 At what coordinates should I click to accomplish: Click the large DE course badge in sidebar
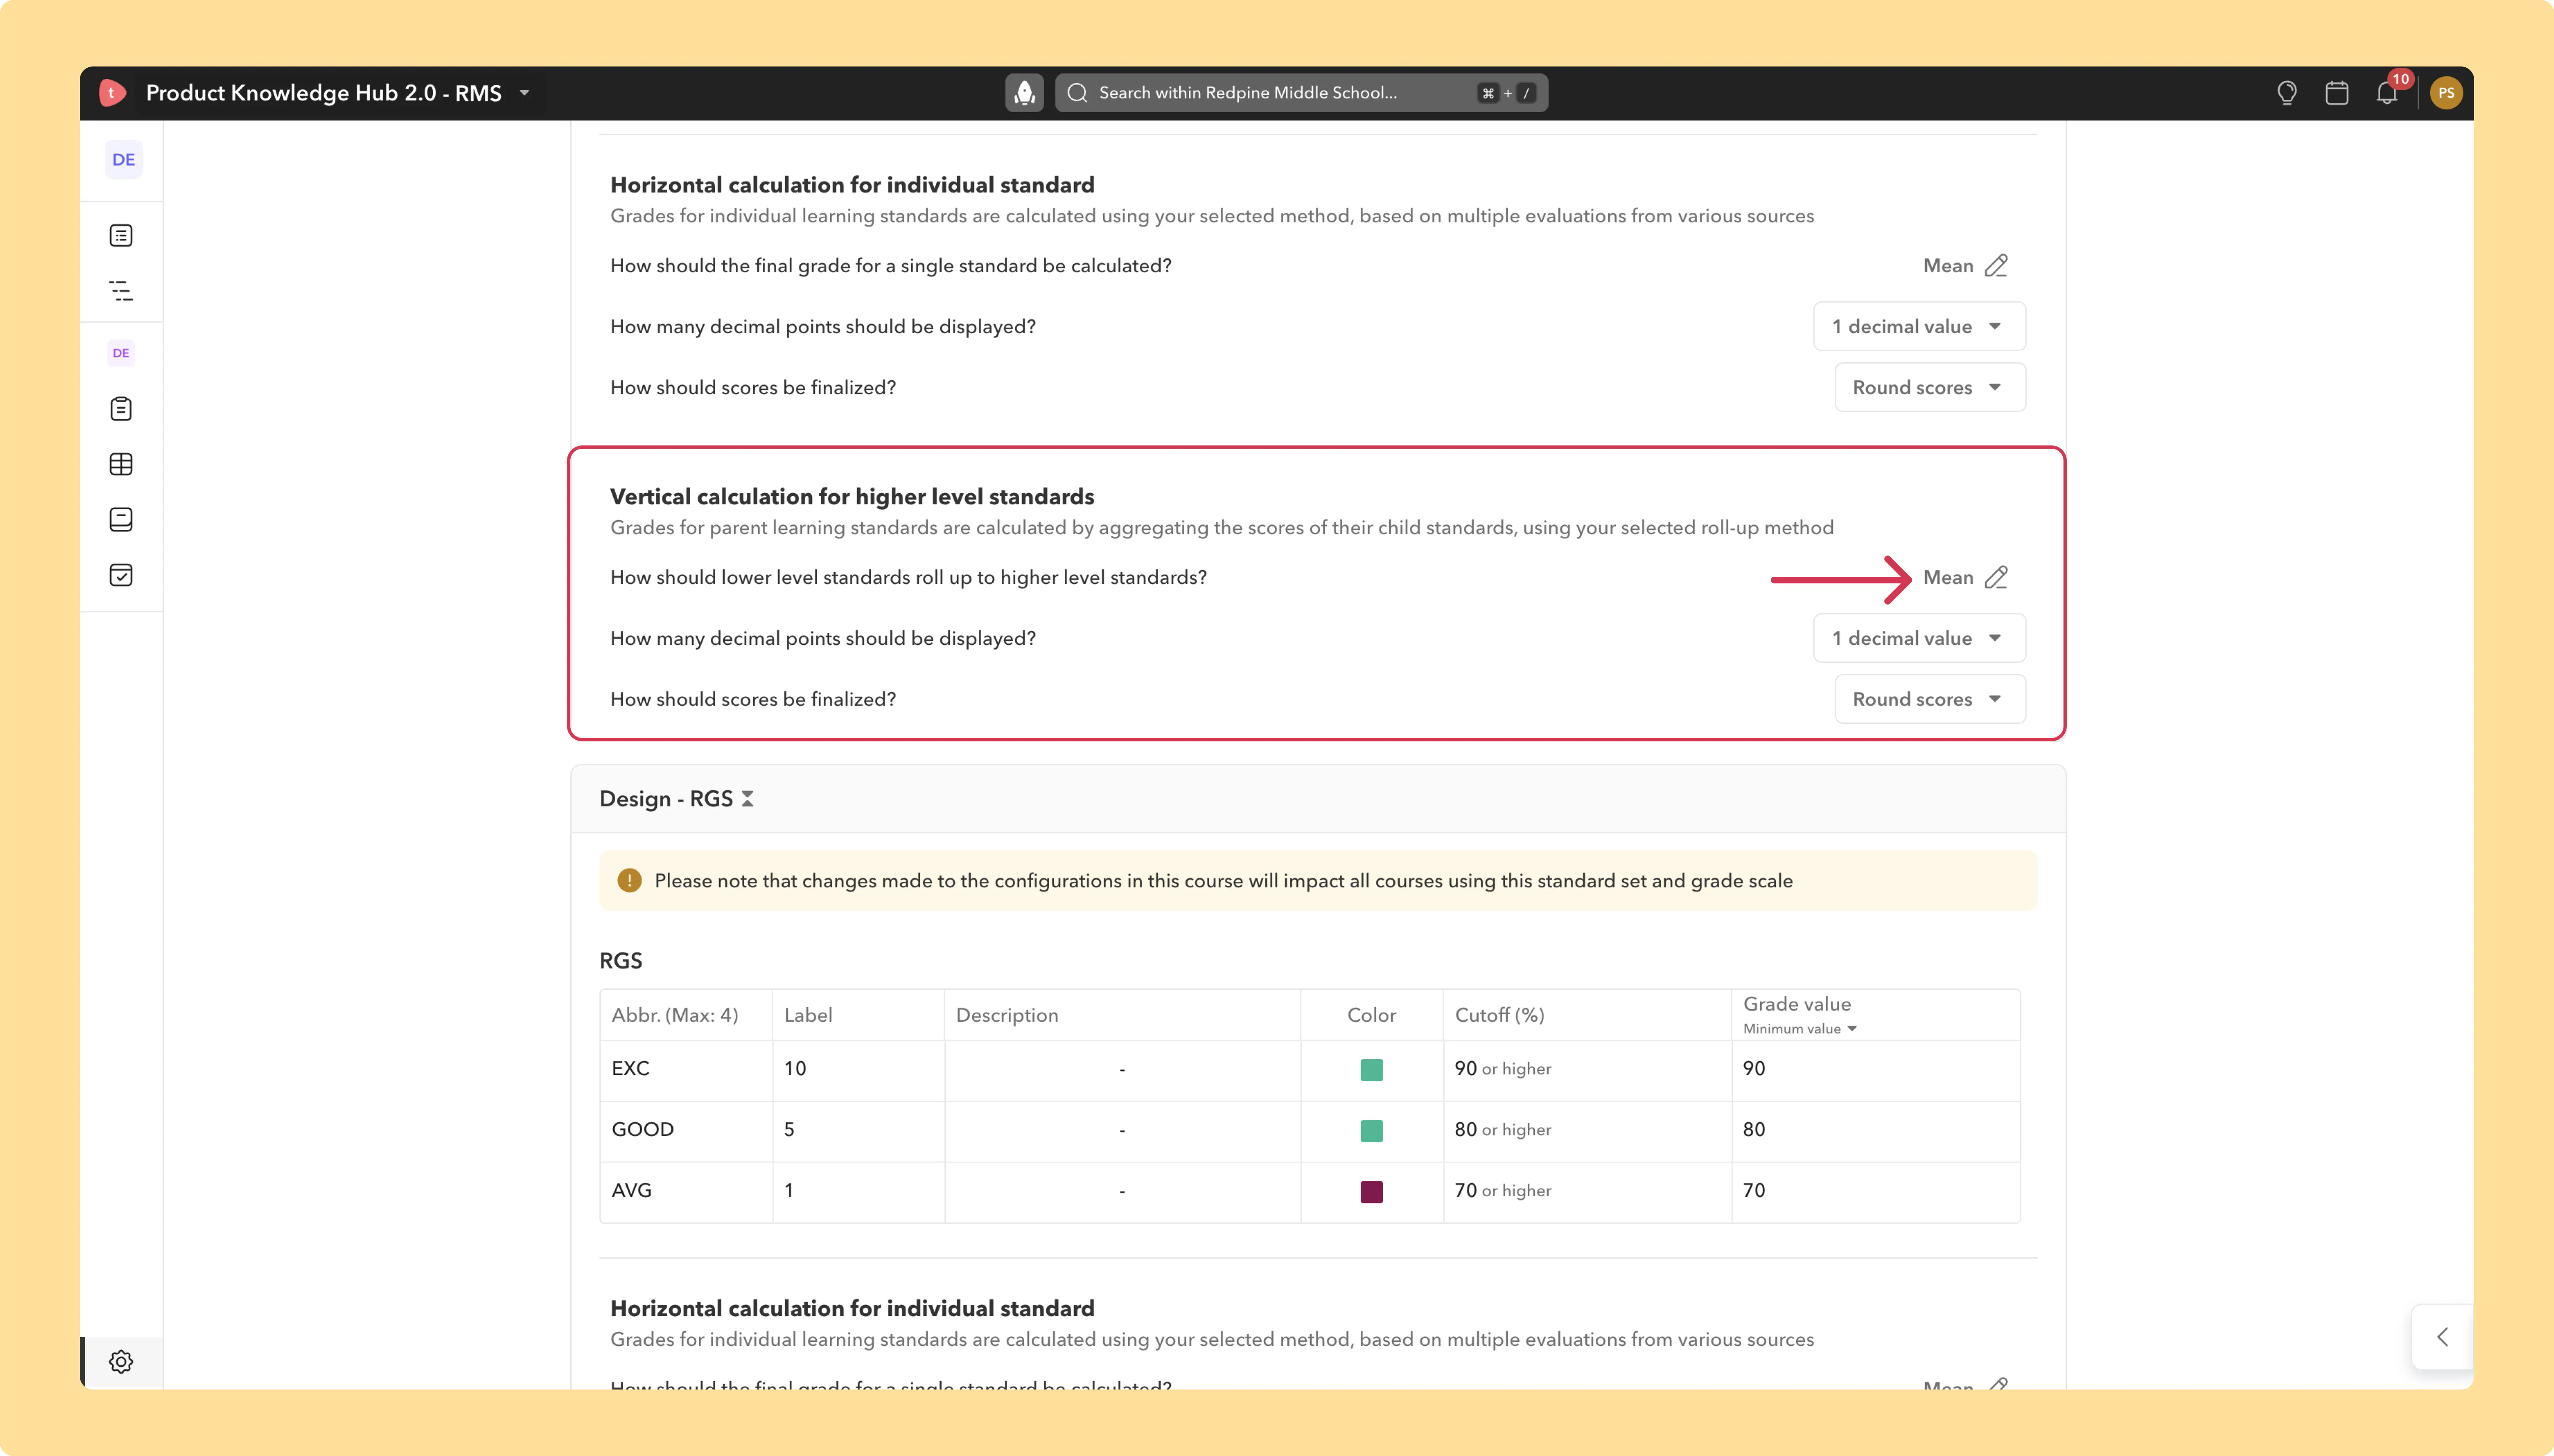[124, 160]
